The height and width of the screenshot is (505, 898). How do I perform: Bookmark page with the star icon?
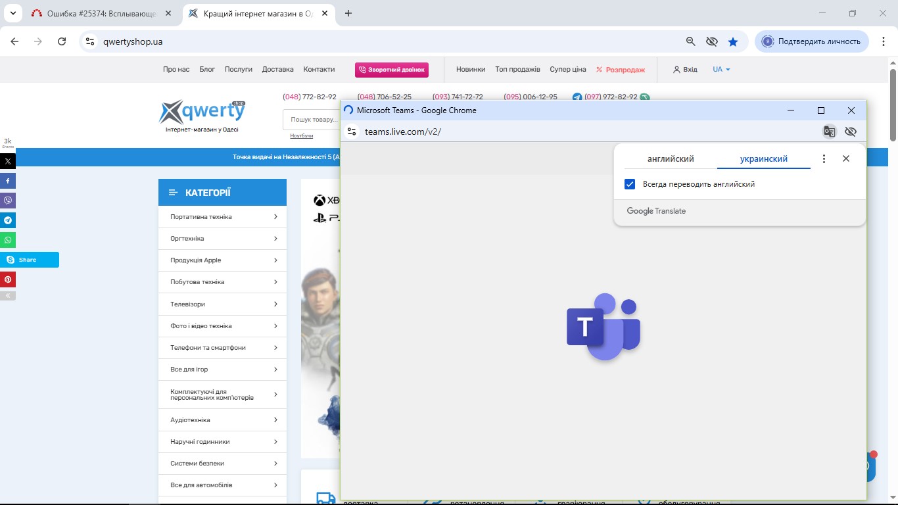733,41
